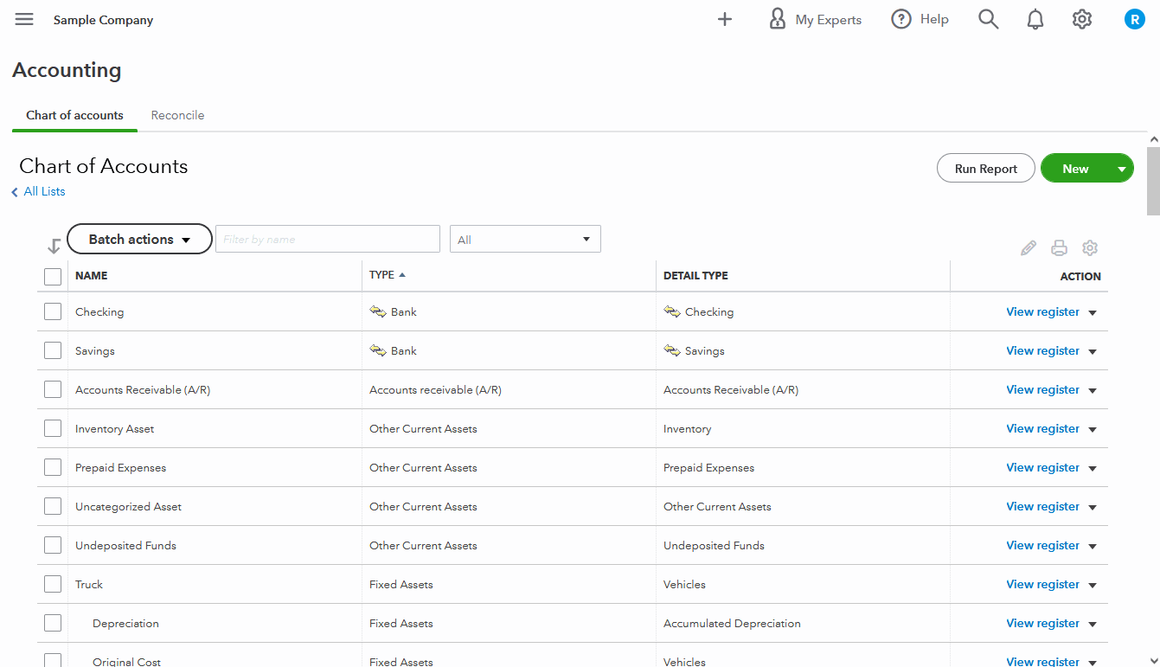
Task: Click the sort arrow icon left of Batch actions
Action: [x=54, y=246]
